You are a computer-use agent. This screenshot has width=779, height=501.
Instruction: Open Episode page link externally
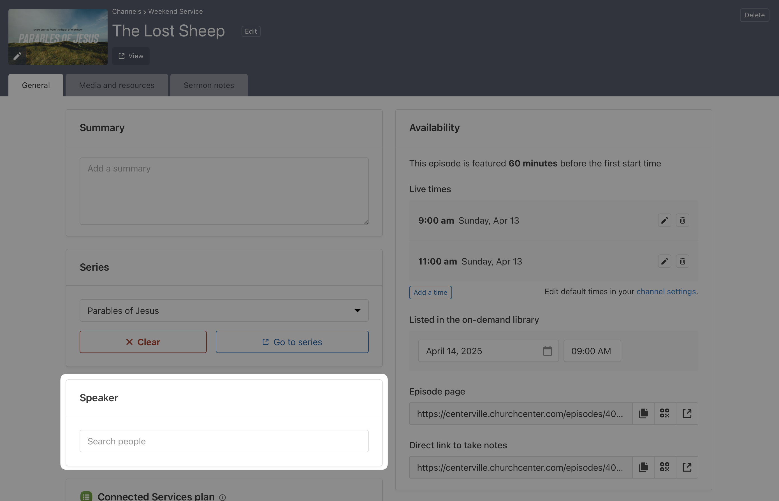tap(687, 414)
